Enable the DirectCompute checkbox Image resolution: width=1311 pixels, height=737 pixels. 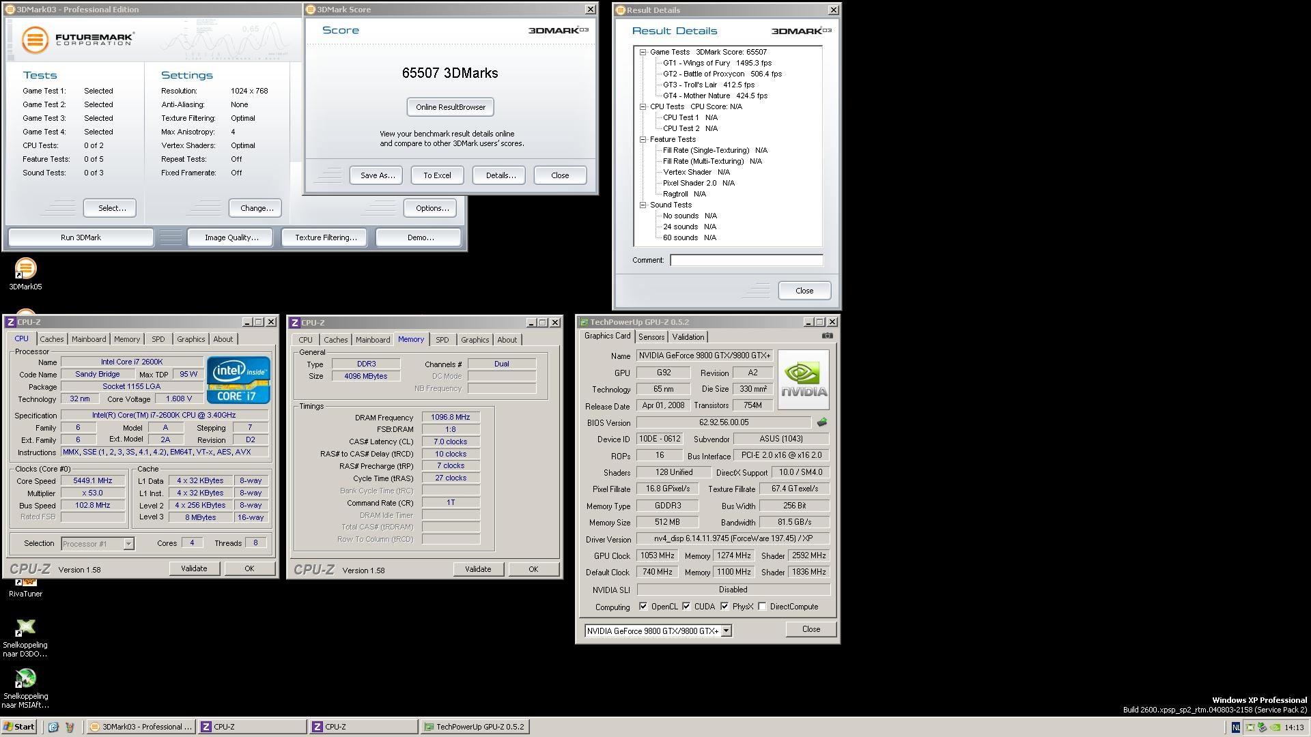(762, 606)
